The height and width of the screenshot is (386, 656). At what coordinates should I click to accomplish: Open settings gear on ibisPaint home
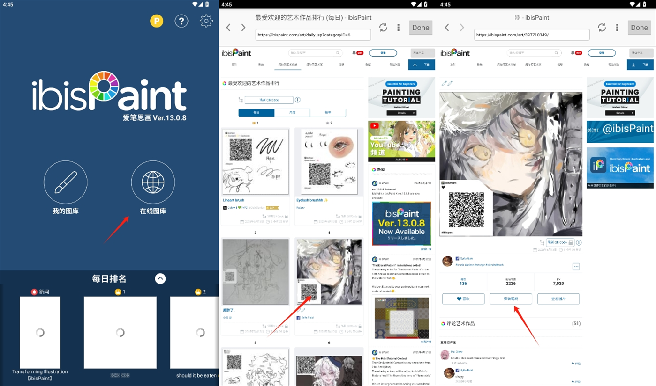[x=206, y=21]
